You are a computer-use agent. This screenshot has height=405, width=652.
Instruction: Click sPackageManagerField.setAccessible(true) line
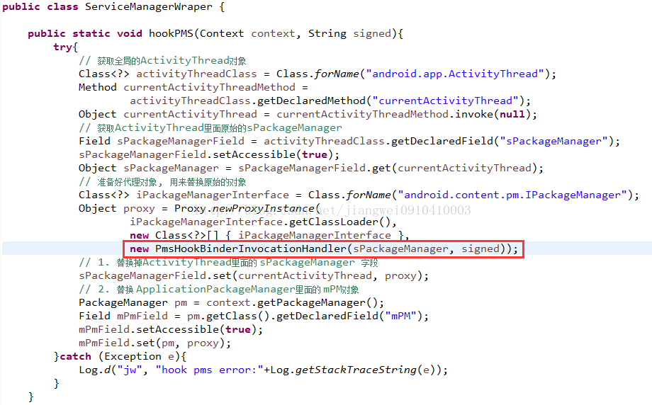point(209,155)
